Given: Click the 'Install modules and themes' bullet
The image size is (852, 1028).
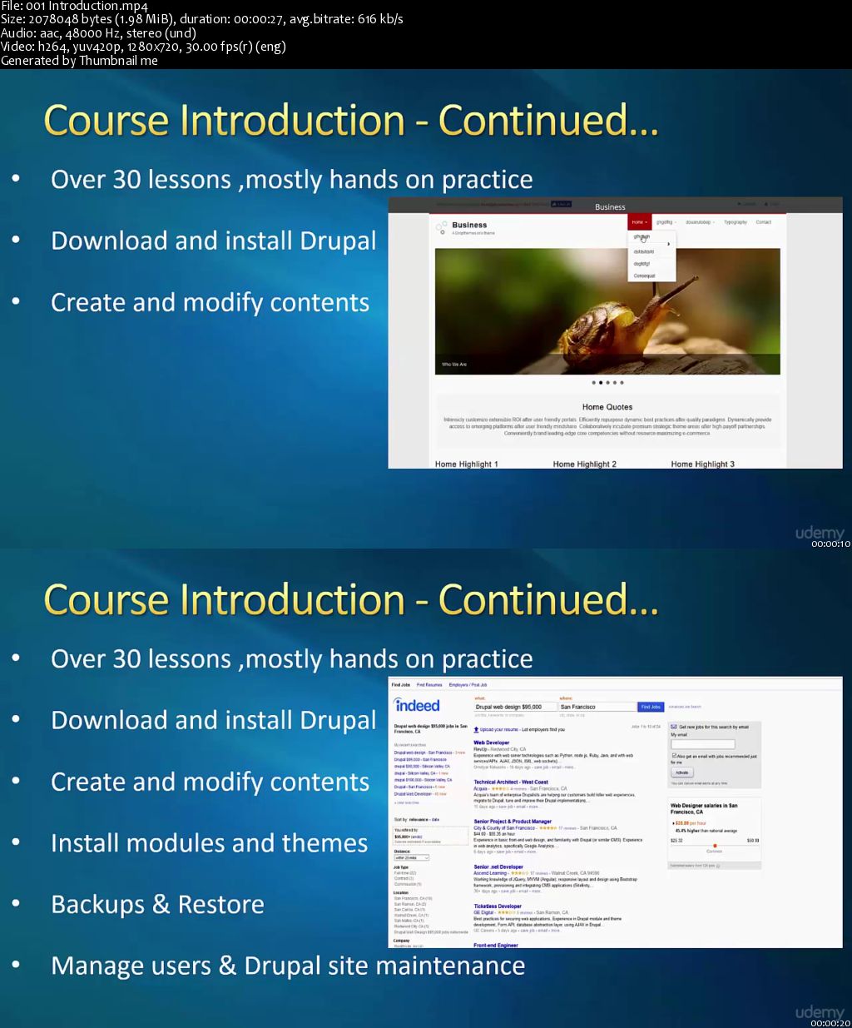Looking at the screenshot, I should coord(209,842).
